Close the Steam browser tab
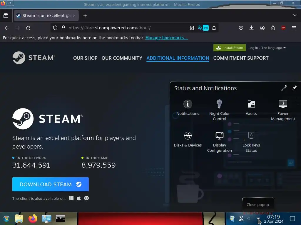Viewport: 301px width, 225px height. [x=74, y=16]
